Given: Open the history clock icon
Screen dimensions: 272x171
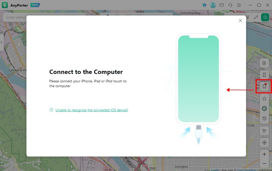Looking at the screenshot, I should (264, 118).
